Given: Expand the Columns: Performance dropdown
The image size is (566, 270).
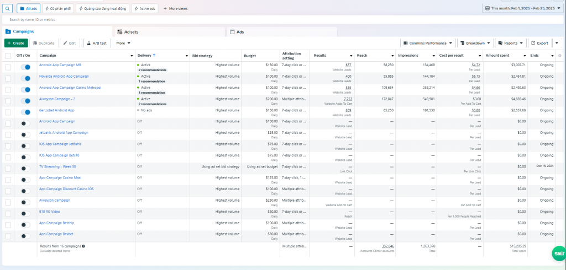Looking at the screenshot, I should (427, 43).
